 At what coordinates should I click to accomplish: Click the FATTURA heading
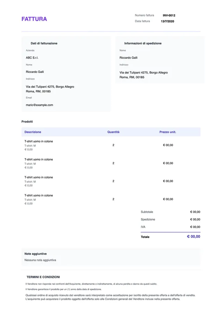(x=34, y=19)
